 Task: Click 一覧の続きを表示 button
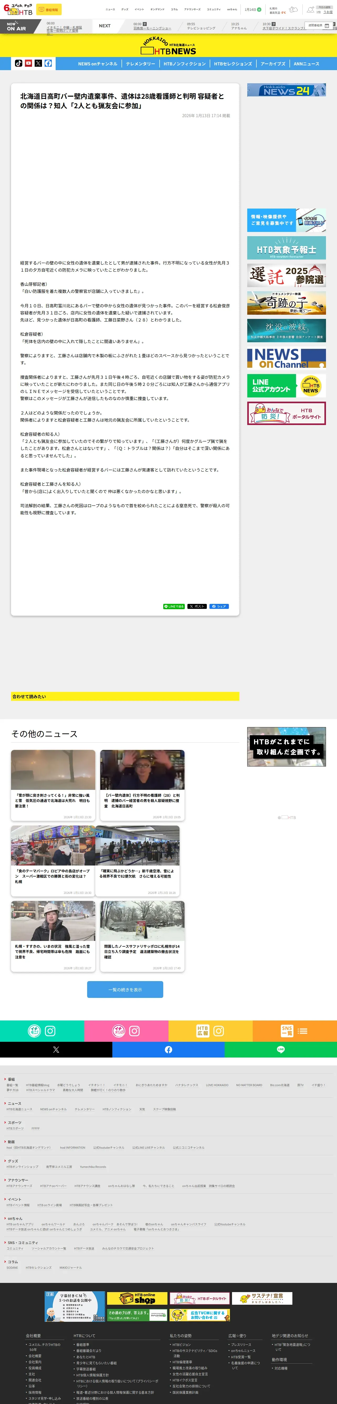[125, 990]
